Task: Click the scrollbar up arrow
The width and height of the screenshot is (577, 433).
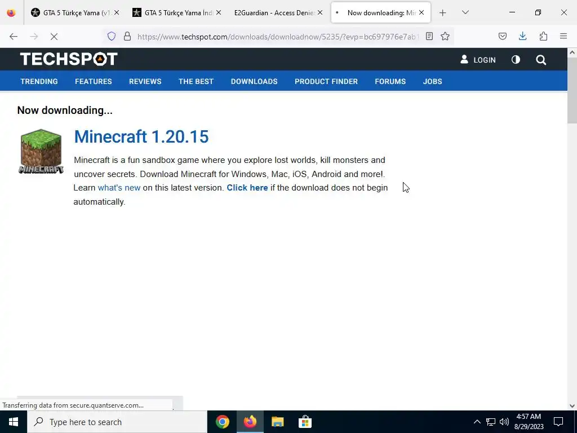Action: (572, 52)
